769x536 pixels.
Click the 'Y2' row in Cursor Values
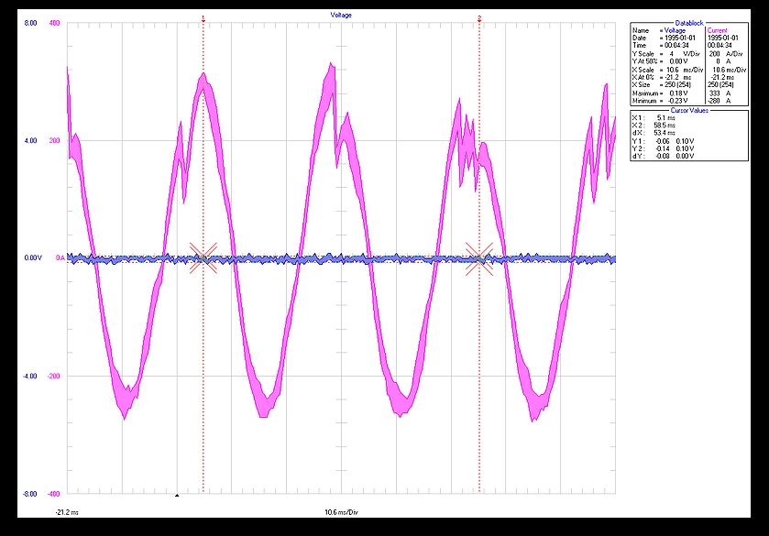pos(663,148)
